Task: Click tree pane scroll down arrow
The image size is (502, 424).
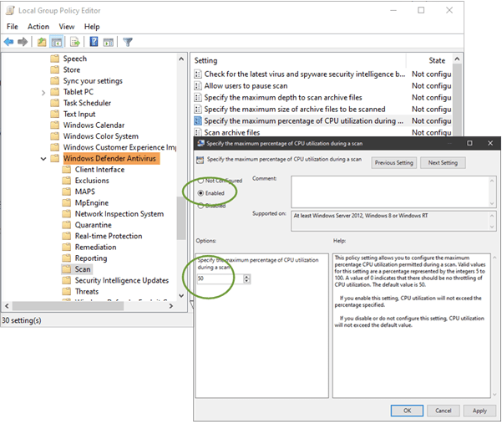Action: pos(181,295)
